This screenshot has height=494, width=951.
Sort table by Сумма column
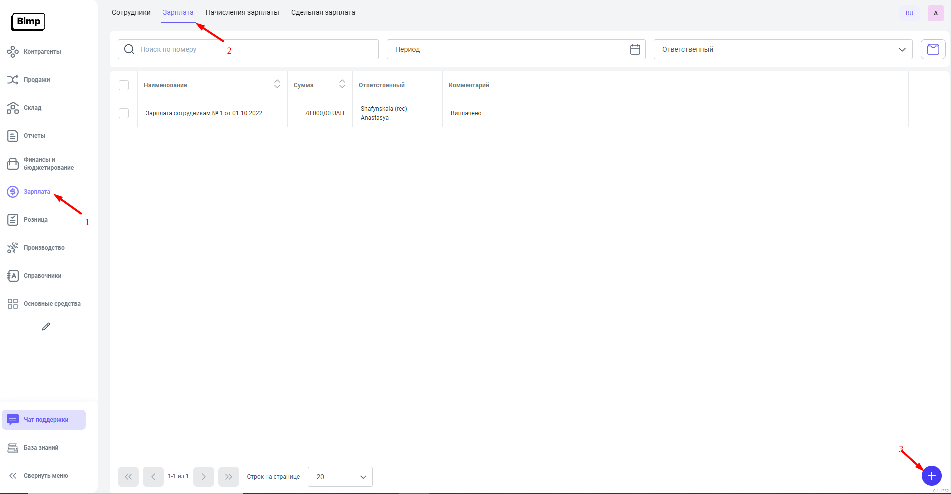click(342, 85)
